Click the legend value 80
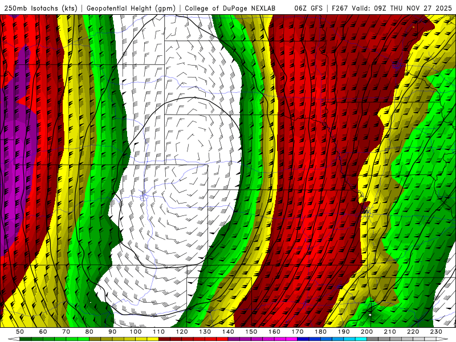Viewport: 456px width, 342px height. (89, 332)
